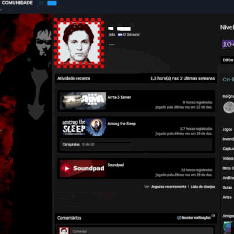
Task: Click the El Salvador flag icon
Action: pos(120,35)
